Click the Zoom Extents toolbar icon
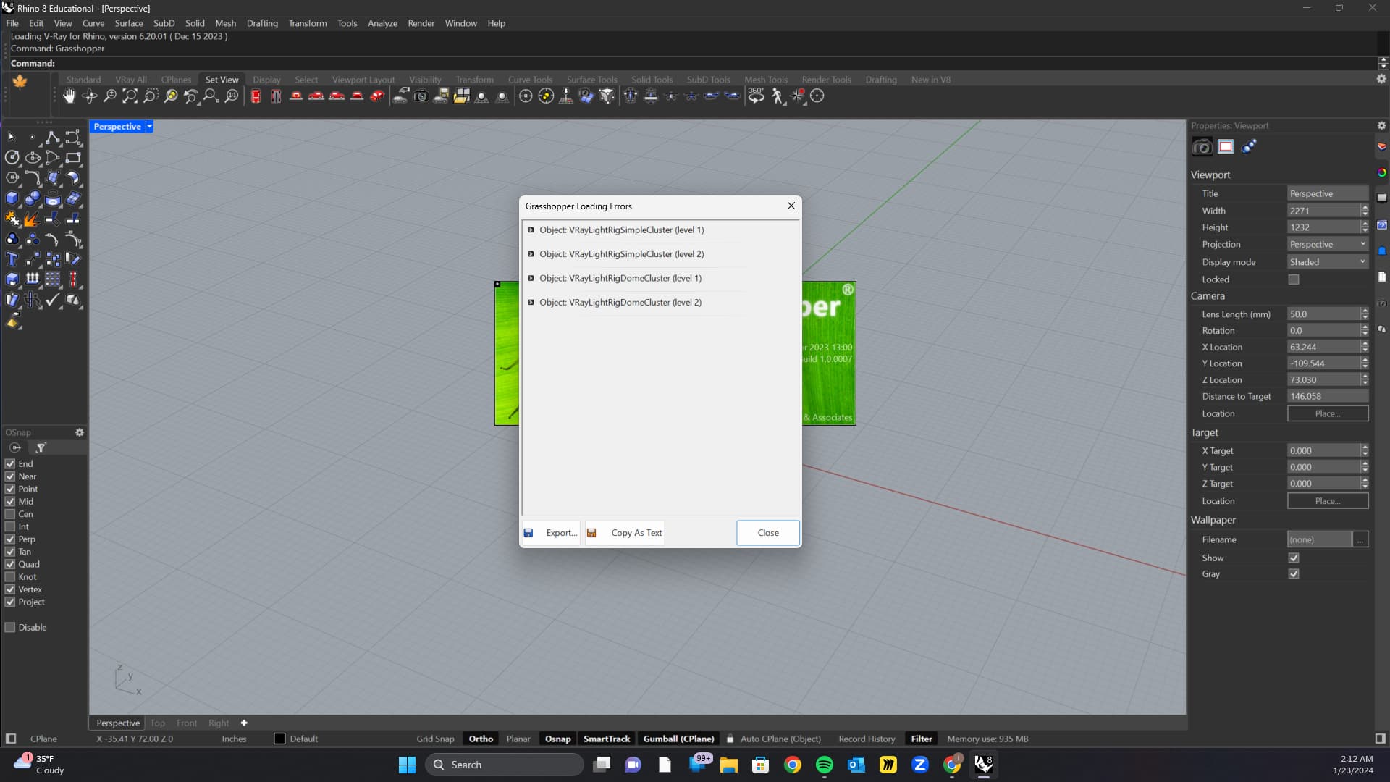 coord(130,96)
